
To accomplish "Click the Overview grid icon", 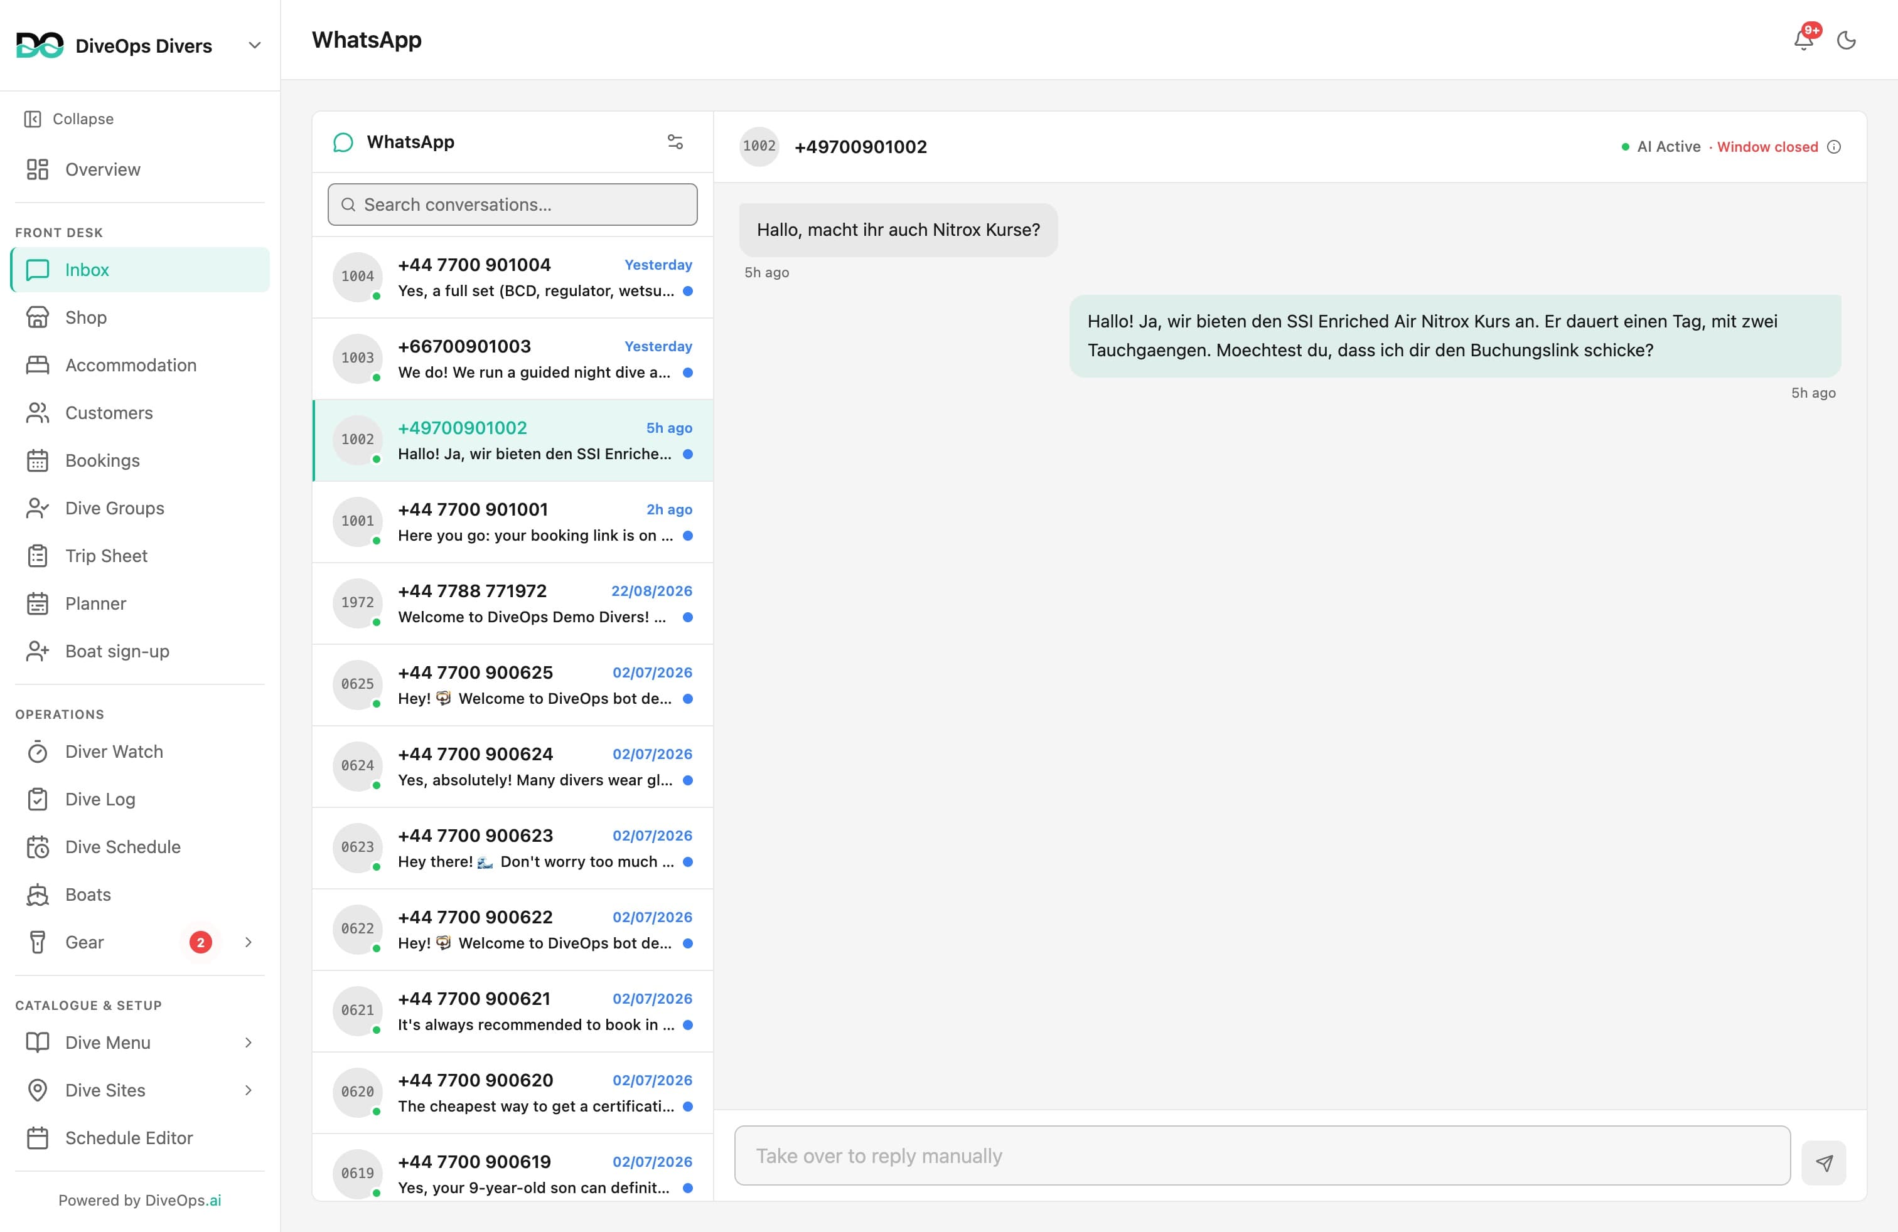I will [38, 169].
